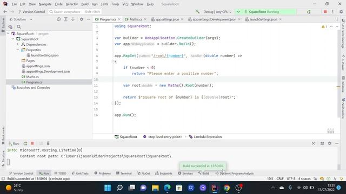The image size is (346, 194).
Task: Open the TODO tool window
Action: pos(60,174)
